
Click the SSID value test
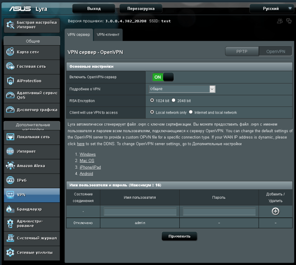[166, 21]
